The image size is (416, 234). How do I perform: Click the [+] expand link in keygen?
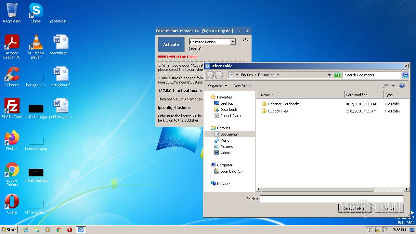click(x=246, y=39)
